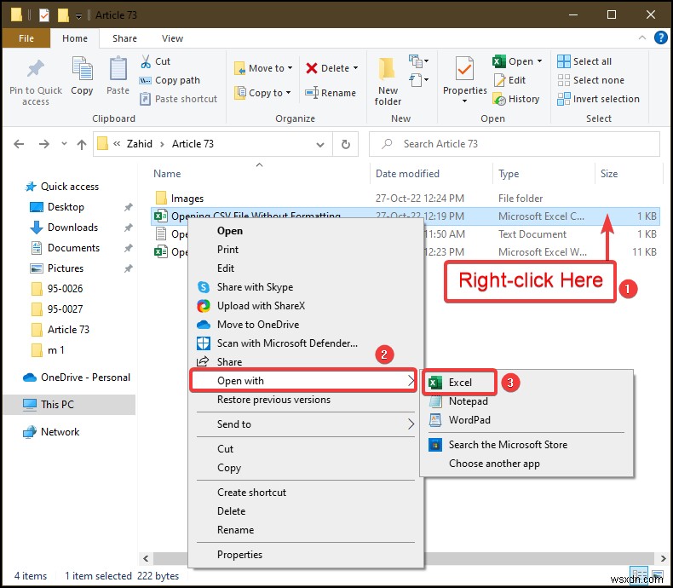This screenshot has width=673, height=588.
Task: Select Desktop in Quick access
Action: [66, 207]
